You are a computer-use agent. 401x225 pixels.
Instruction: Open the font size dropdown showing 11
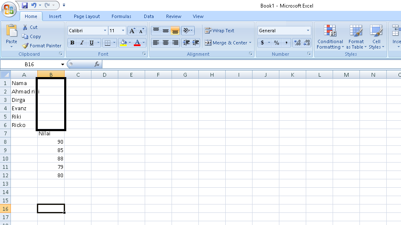click(123, 31)
